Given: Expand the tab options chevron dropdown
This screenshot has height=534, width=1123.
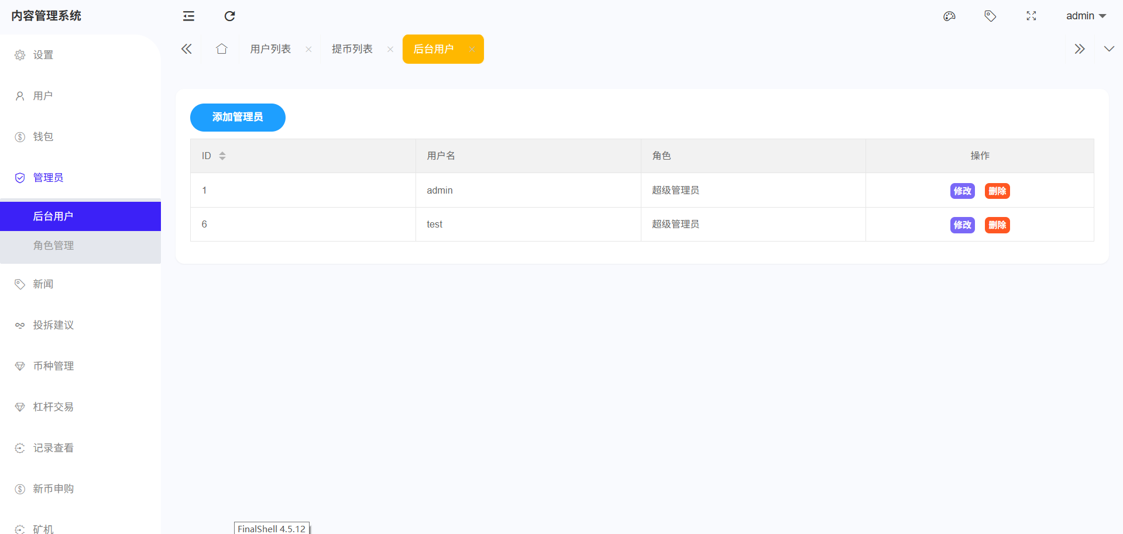Looking at the screenshot, I should coord(1109,49).
